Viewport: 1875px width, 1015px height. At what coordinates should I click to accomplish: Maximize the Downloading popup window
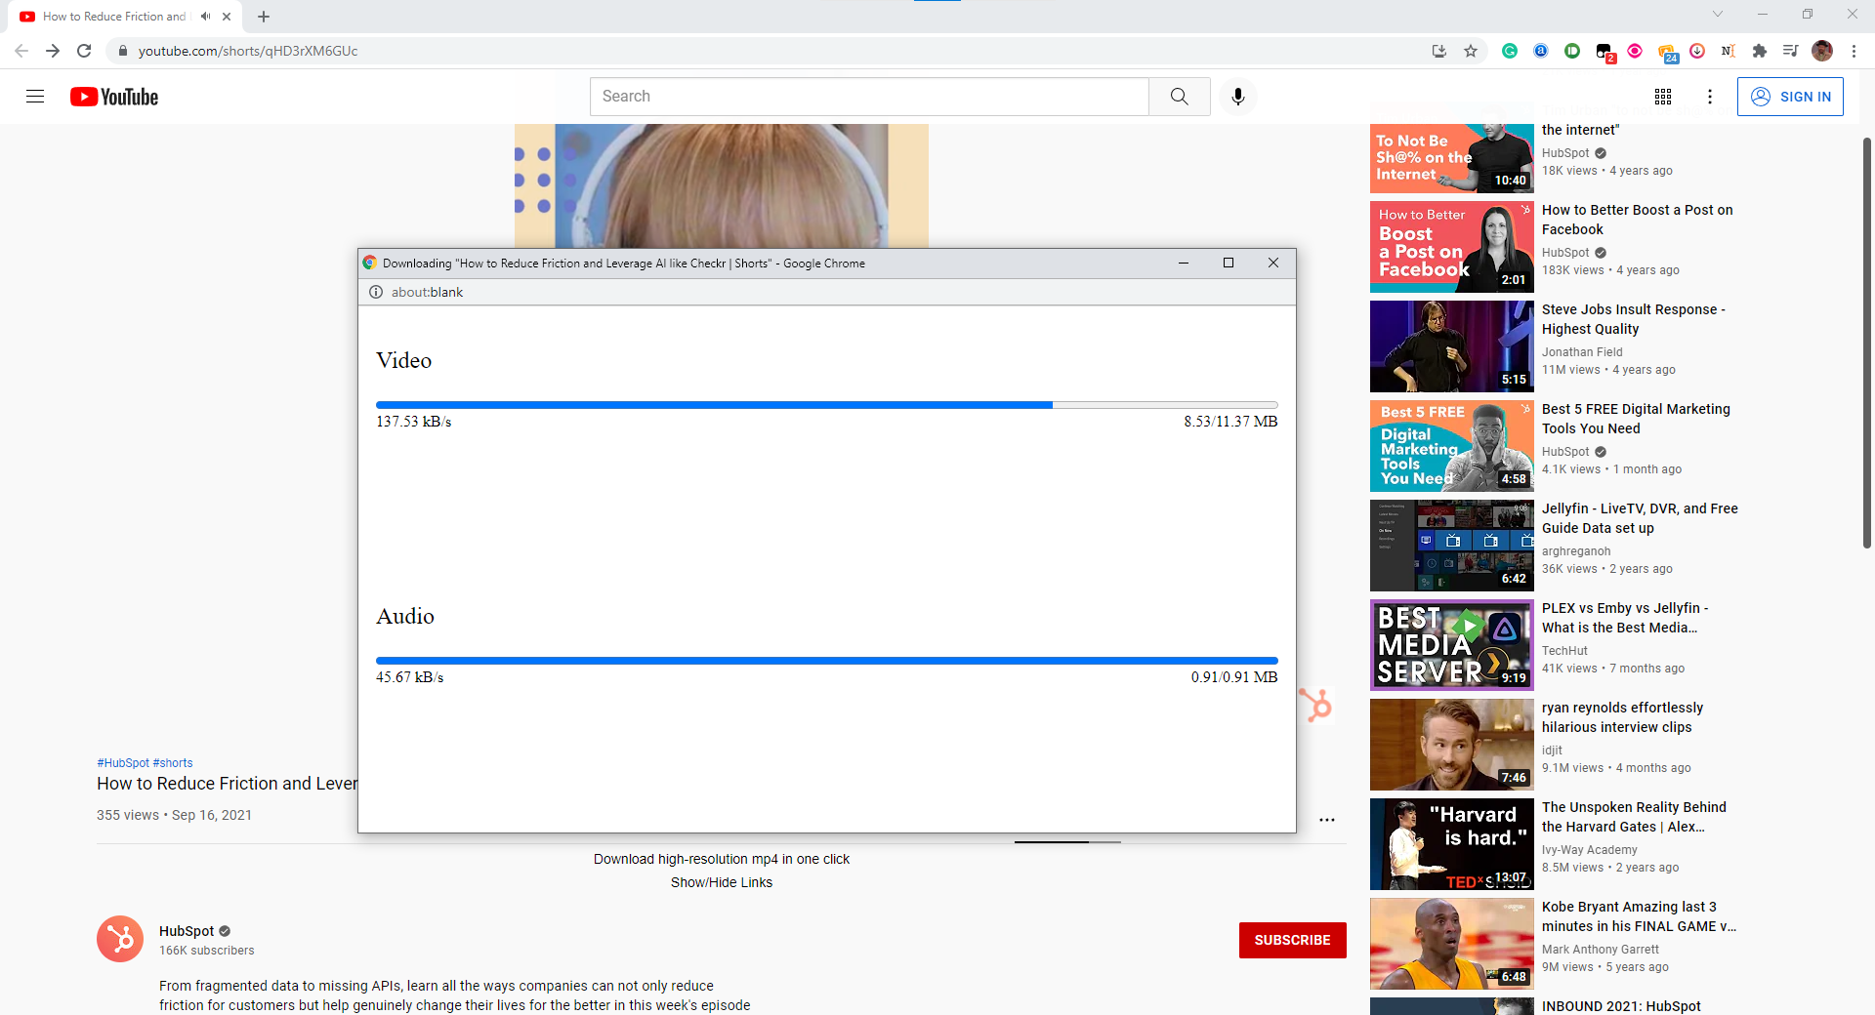click(1229, 263)
